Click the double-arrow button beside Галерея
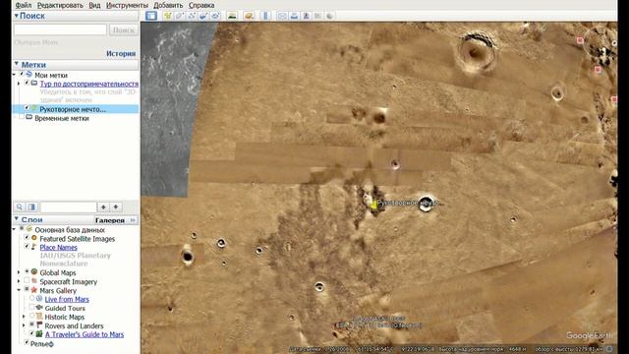Viewport: 629px width, 354px height. (133, 220)
